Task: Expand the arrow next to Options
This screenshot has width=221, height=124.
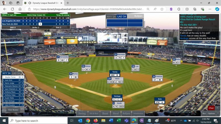Action: [x=218, y=113]
